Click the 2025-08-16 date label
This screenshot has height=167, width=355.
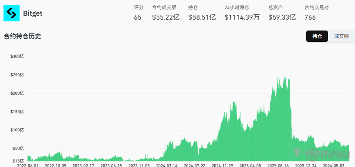pos(278,165)
